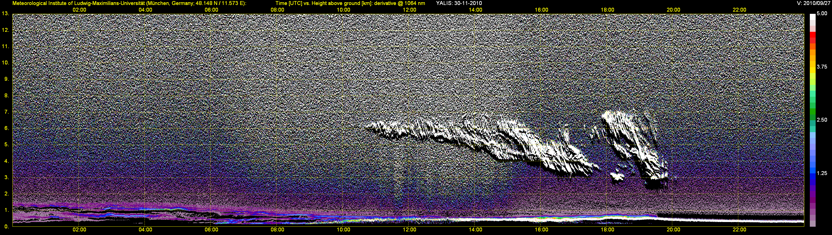This screenshot has width=832, height=235.
Task: Click the 9 km height axis label
Action: [x=6, y=79]
